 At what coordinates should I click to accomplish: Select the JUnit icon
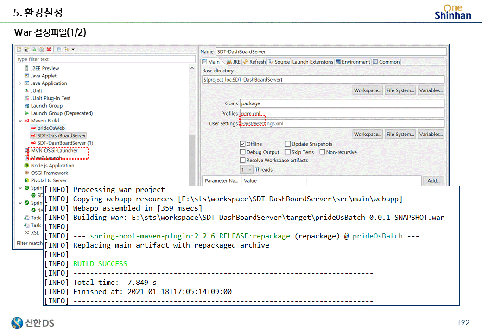[x=27, y=91]
